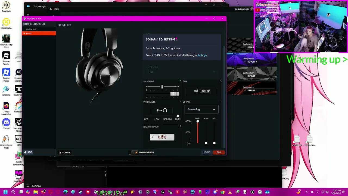The image size is (348, 196).
Task: Create a new configuration with NEW
Action: pyautogui.click(x=28, y=152)
